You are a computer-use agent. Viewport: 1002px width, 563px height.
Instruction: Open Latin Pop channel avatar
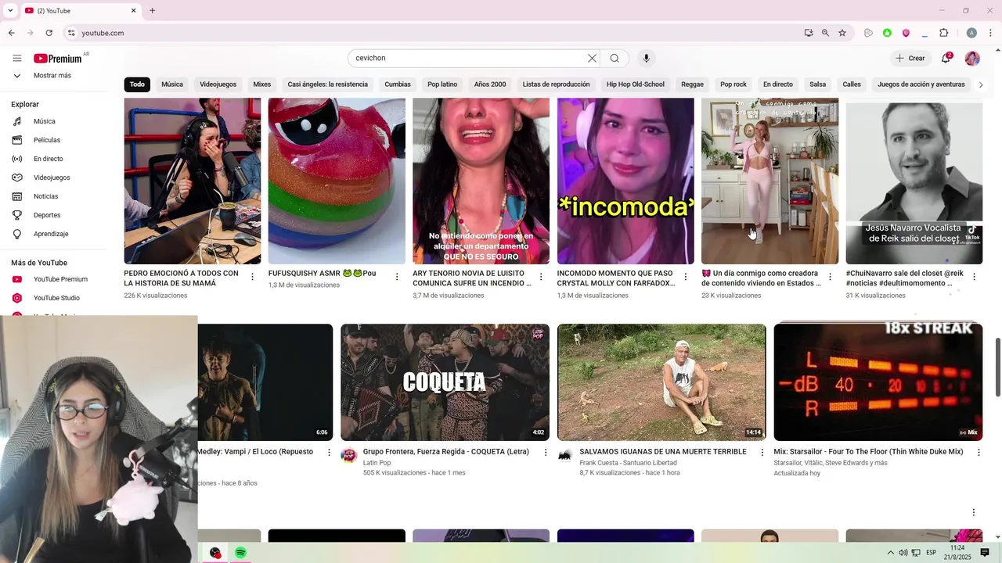pos(349,455)
